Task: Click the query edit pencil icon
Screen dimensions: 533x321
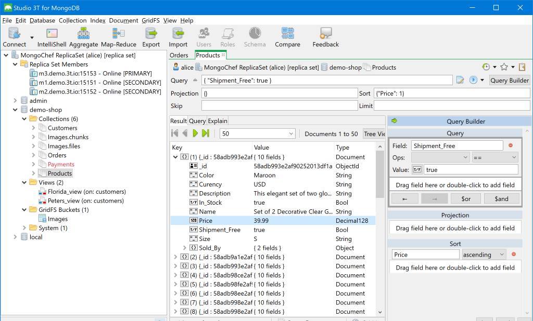Action: pos(460,81)
